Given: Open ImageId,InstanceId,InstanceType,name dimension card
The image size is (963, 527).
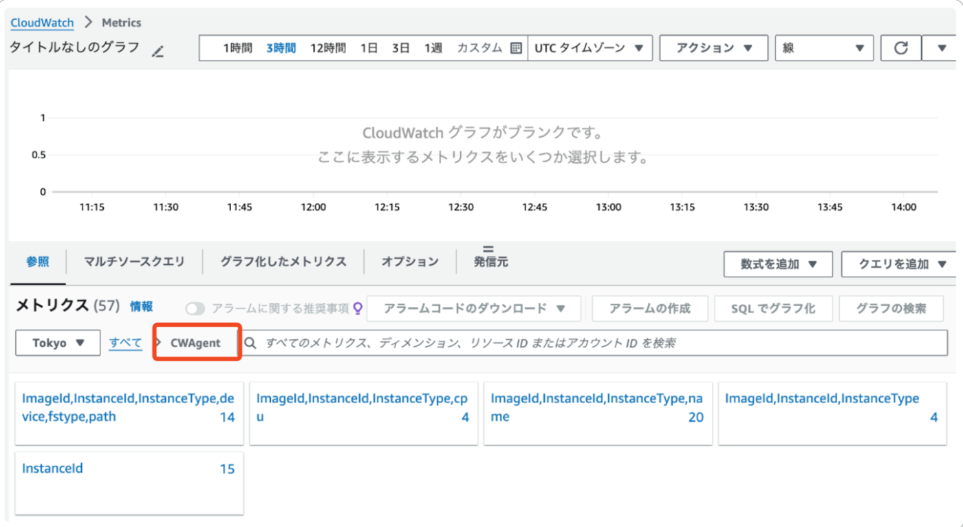Looking at the screenshot, I should 598,415.
